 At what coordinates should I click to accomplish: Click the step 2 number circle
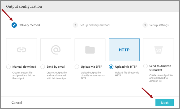tap(75, 25)
